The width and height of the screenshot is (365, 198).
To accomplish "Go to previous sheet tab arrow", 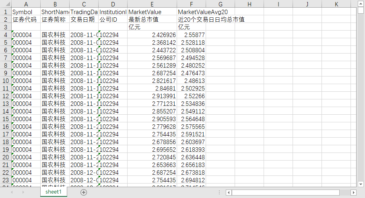I will [x=12, y=192].
